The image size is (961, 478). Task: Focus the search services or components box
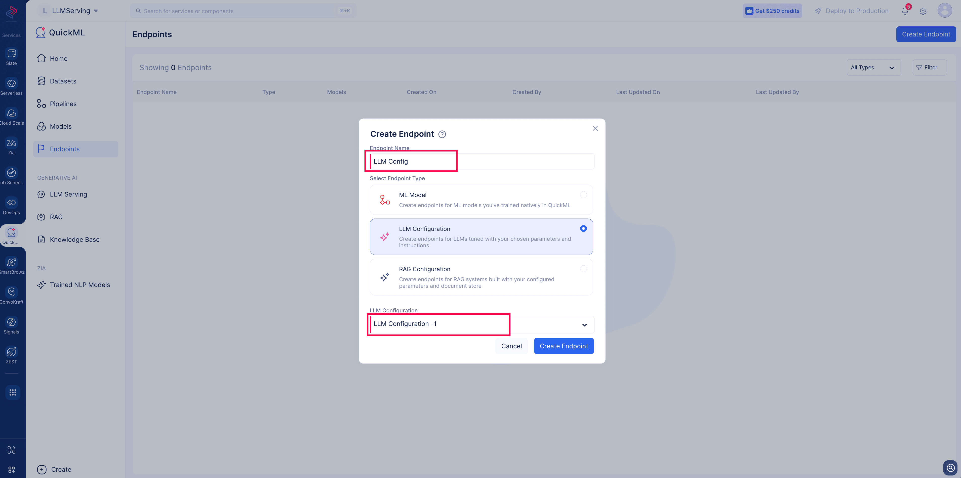coord(243,11)
